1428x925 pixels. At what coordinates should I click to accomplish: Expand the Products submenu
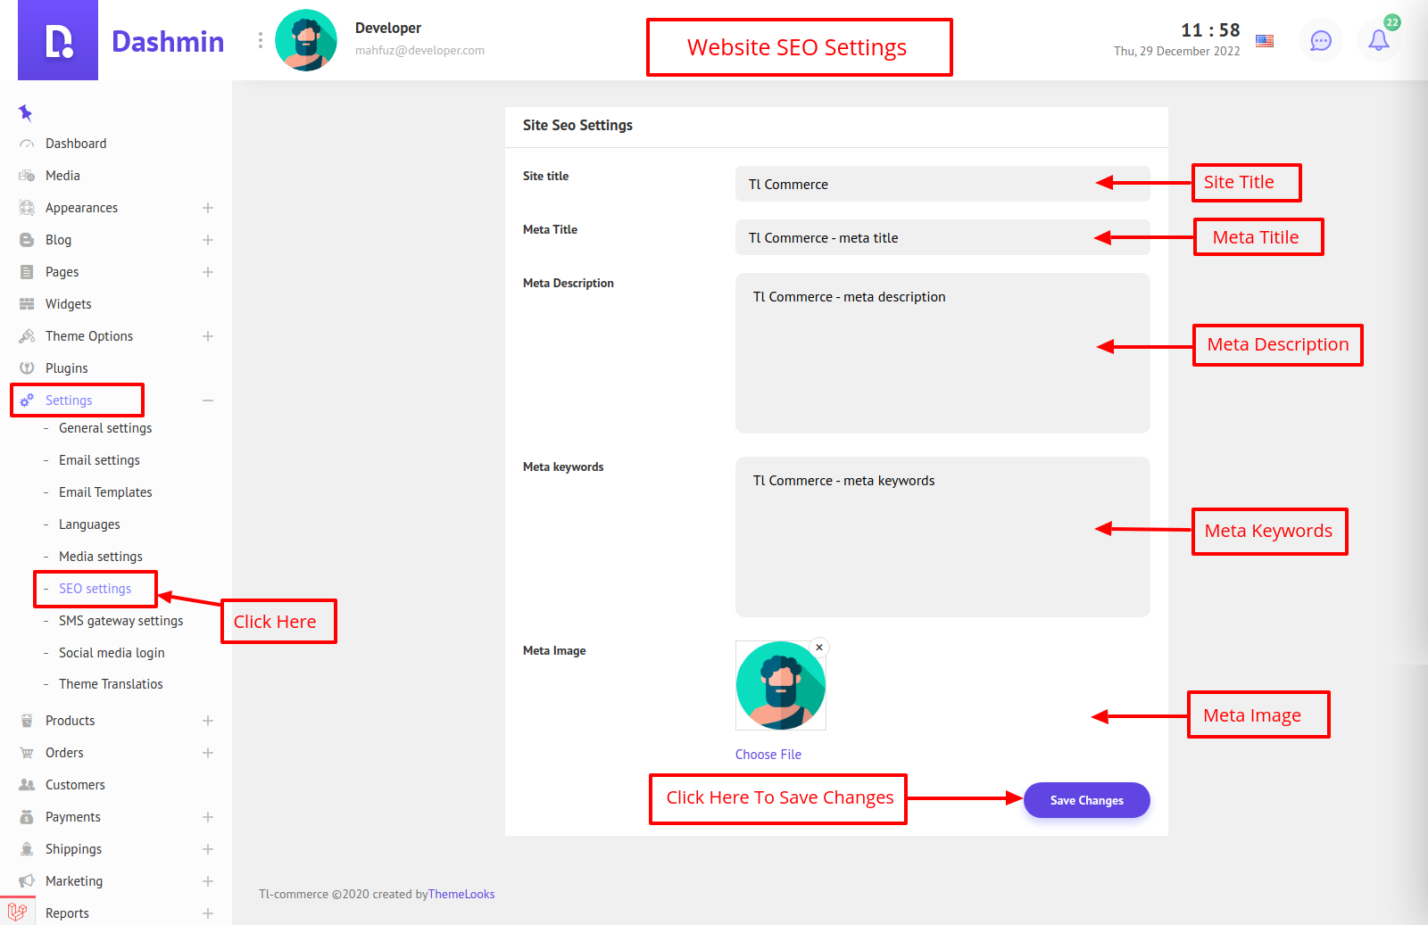pyautogui.click(x=207, y=721)
